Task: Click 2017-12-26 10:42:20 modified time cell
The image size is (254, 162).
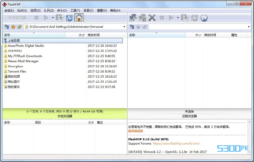Action: 102,46
